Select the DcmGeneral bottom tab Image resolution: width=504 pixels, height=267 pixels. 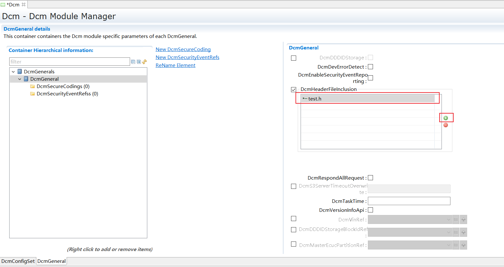coord(51,261)
